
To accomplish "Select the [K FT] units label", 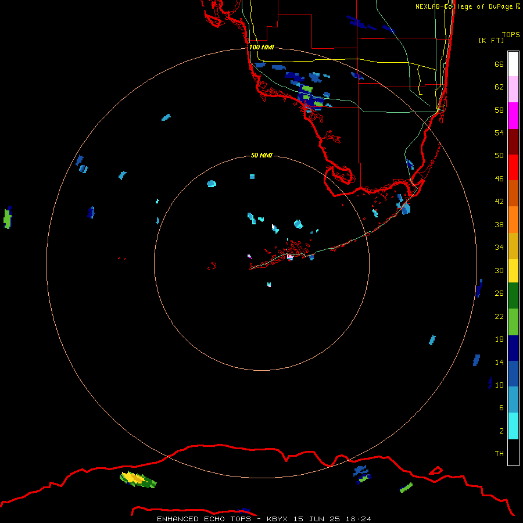I will click(491, 40).
